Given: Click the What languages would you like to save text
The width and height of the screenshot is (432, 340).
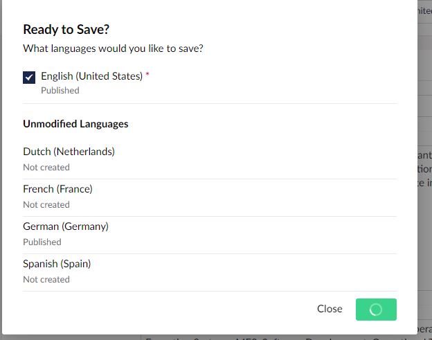Looking at the screenshot, I should [x=113, y=48].
